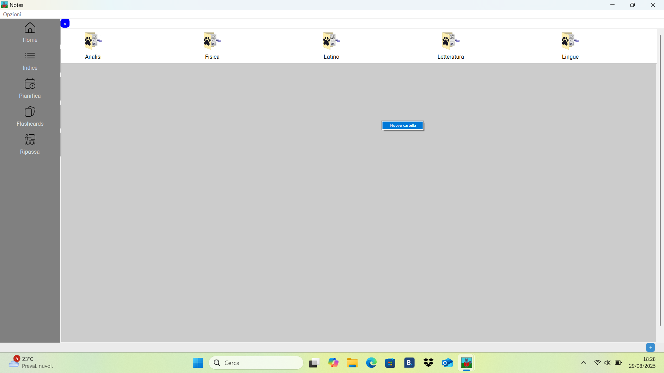Image resolution: width=664 pixels, height=373 pixels.
Task: Click the Notes app taskbar icon
Action: (467, 363)
